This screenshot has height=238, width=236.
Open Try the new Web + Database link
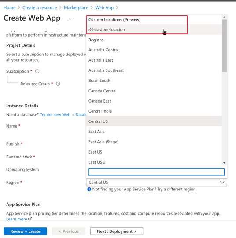63,114
